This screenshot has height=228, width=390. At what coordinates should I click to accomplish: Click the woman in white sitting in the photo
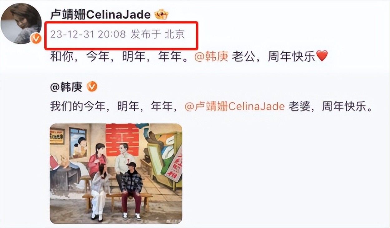click(x=100, y=192)
